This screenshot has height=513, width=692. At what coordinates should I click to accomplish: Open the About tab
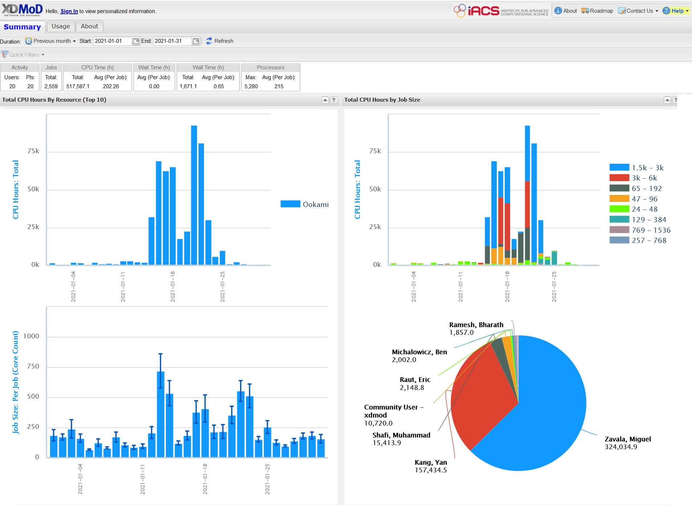[89, 26]
